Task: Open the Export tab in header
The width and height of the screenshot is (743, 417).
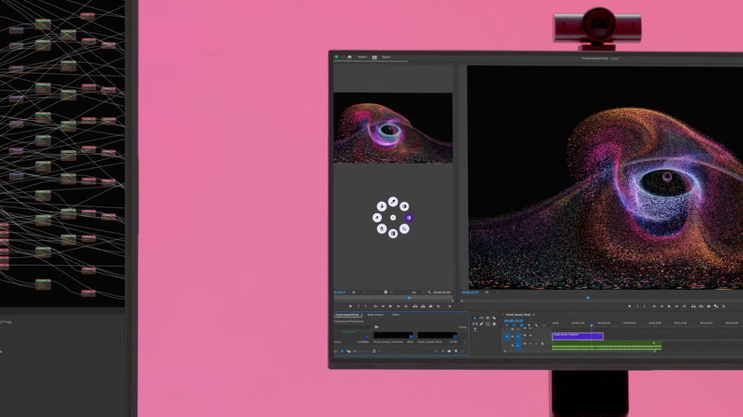Action: (x=386, y=57)
